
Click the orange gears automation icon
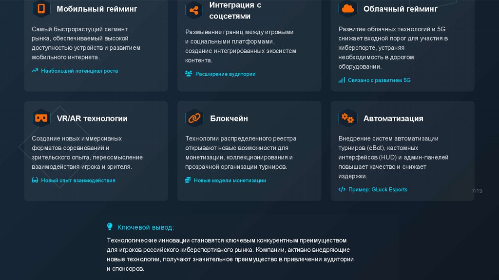347,118
